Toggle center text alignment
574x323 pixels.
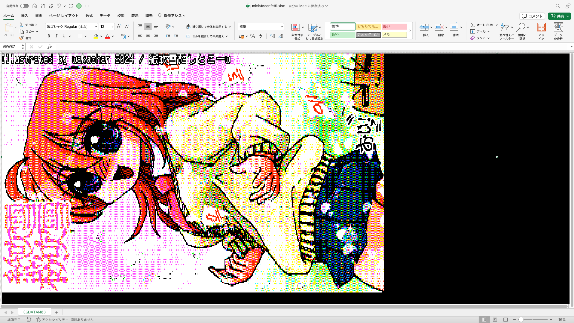click(148, 36)
